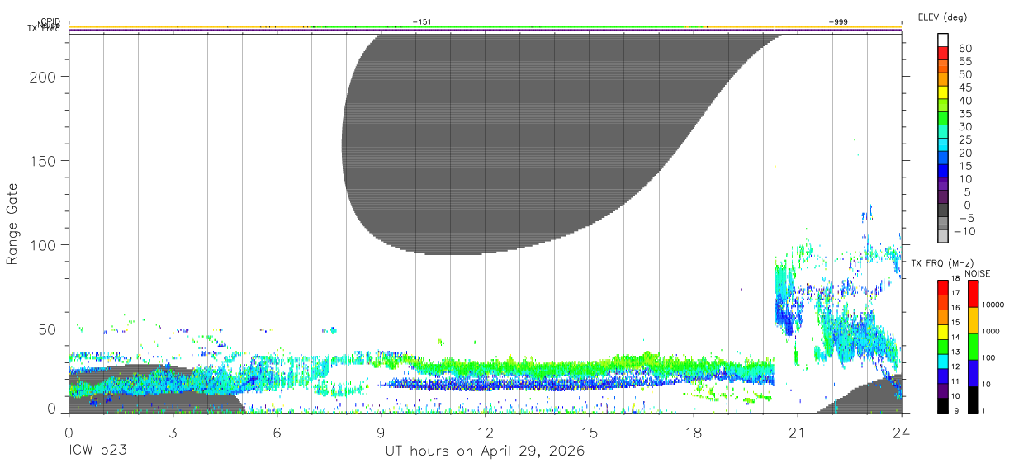Choose the black bottom segment of the TX FRQ colorbar
Image resolution: width=1014 pixels, height=468 pixels.
pyautogui.click(x=943, y=404)
